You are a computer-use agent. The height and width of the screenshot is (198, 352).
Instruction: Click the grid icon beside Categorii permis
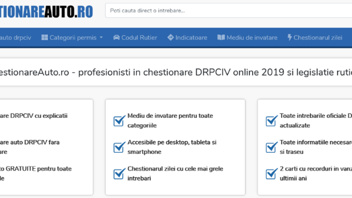[44, 38]
